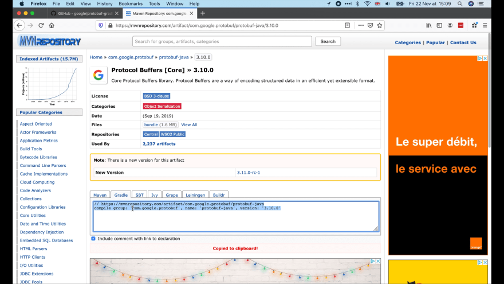Open the History menu
Screen dimensions: 504x284
pos(104,3)
